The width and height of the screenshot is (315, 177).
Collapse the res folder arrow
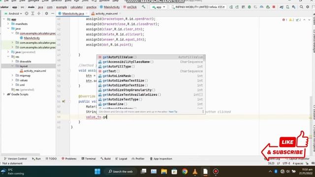(8, 57)
